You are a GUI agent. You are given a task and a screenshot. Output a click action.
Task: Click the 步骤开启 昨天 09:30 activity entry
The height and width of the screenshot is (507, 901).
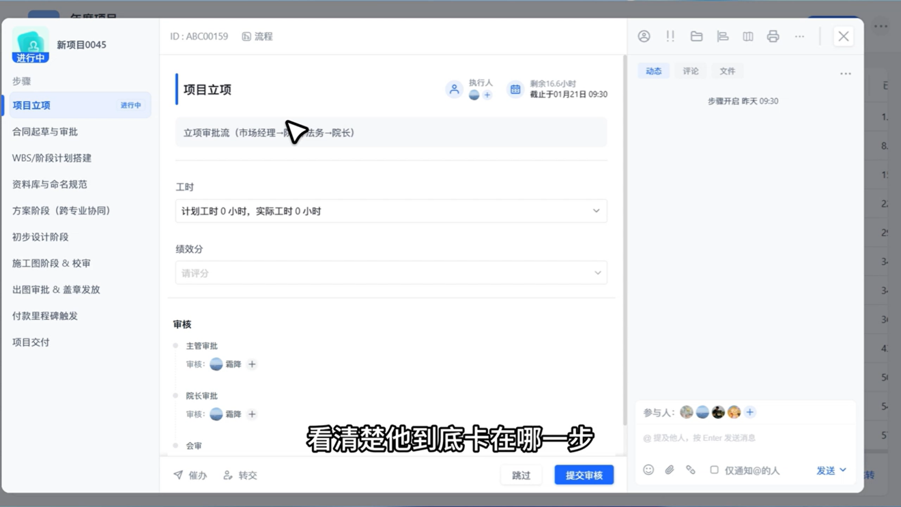[743, 101]
